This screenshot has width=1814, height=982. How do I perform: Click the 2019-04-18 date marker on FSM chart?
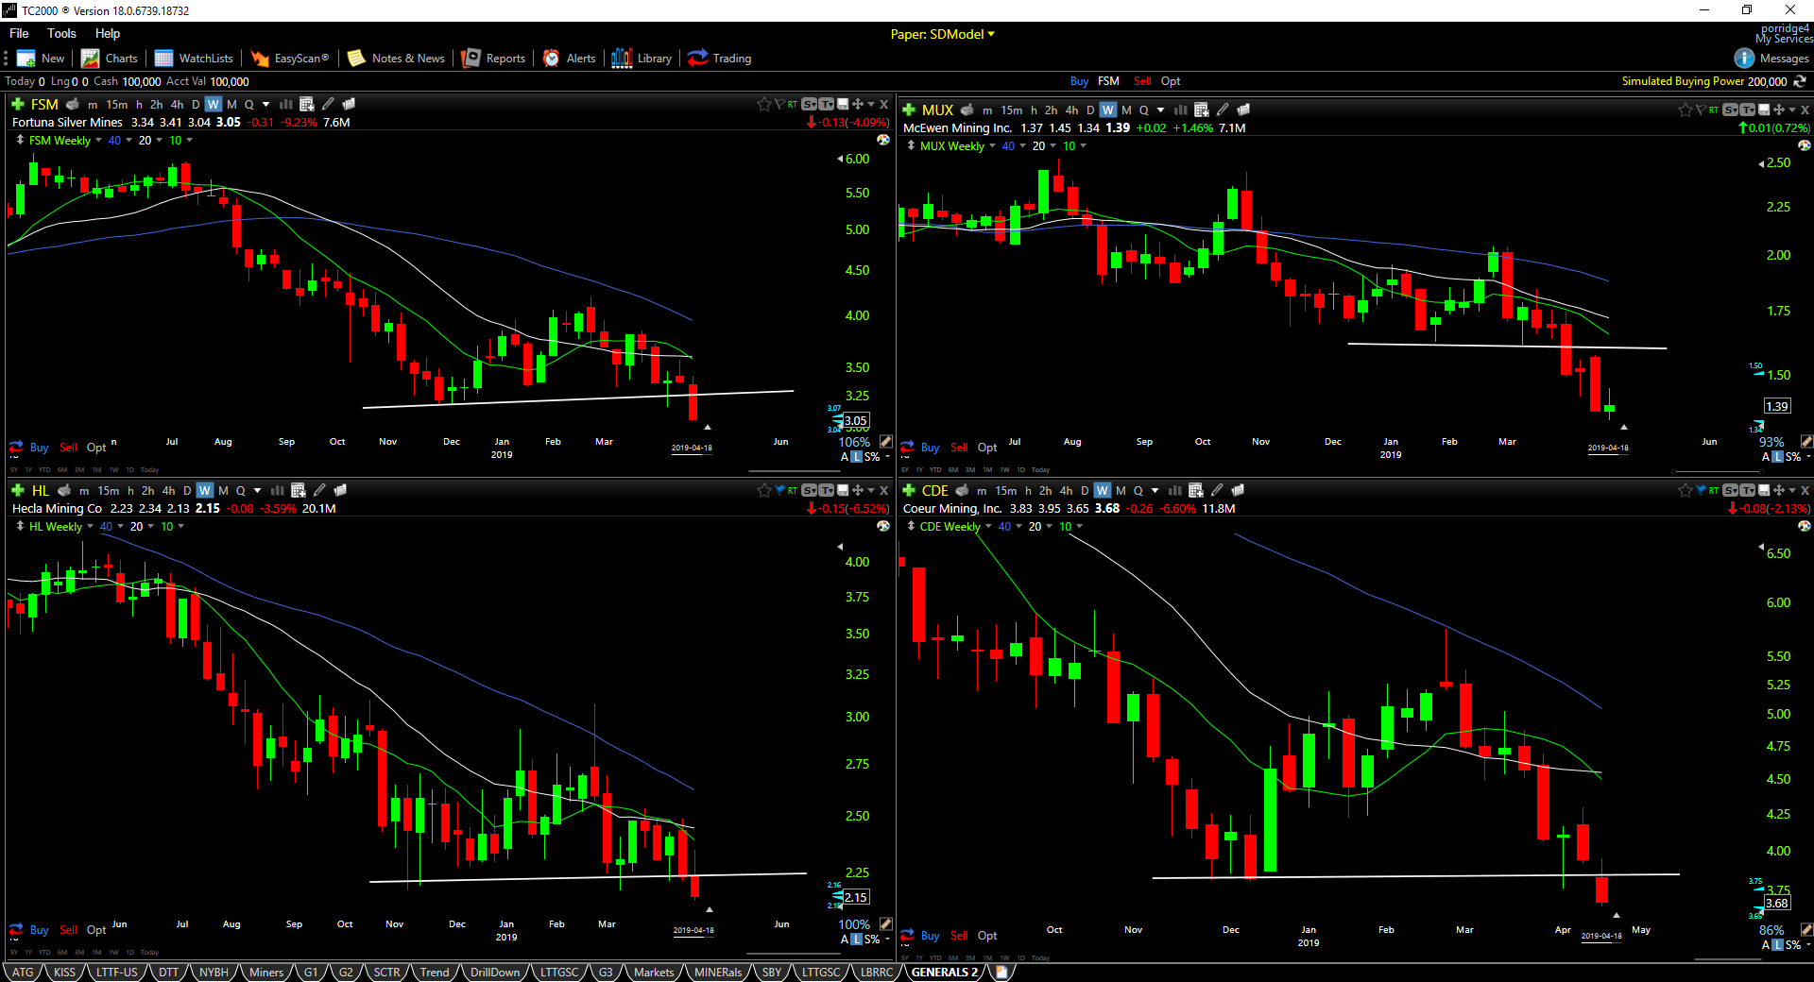point(692,448)
